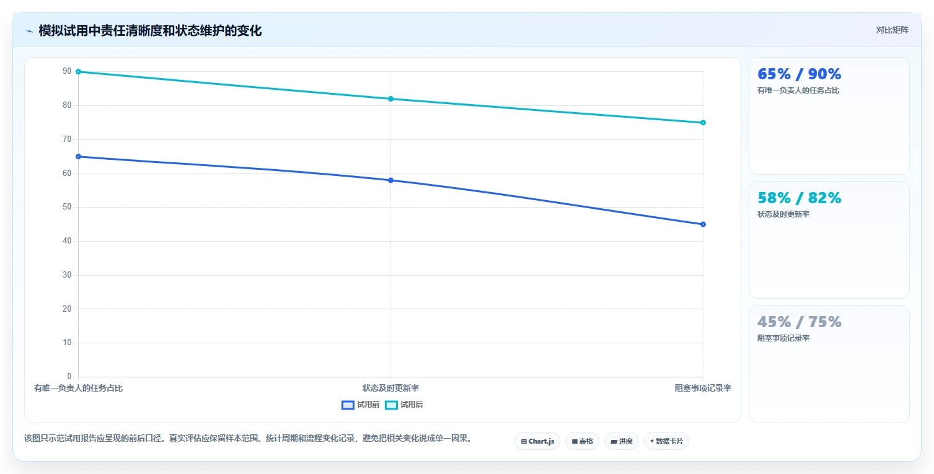934x474 pixels.
Task: Click the 试用前 data point at value 65
Action: tap(78, 157)
